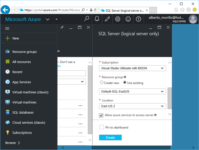Click the info icon next to Allow azure services

coord(155,115)
